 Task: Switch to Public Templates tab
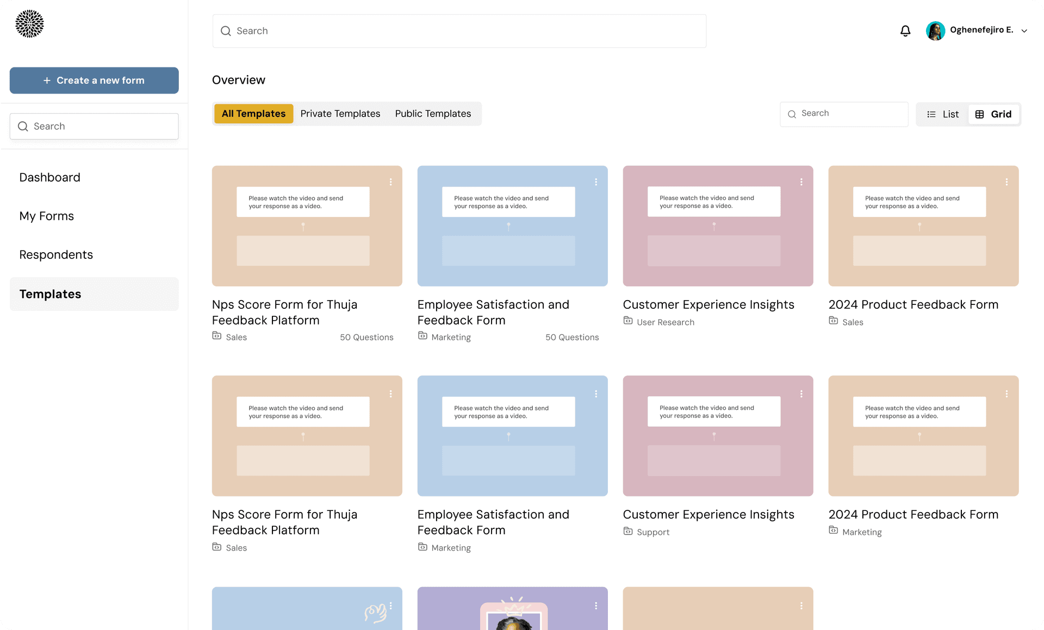tap(433, 114)
